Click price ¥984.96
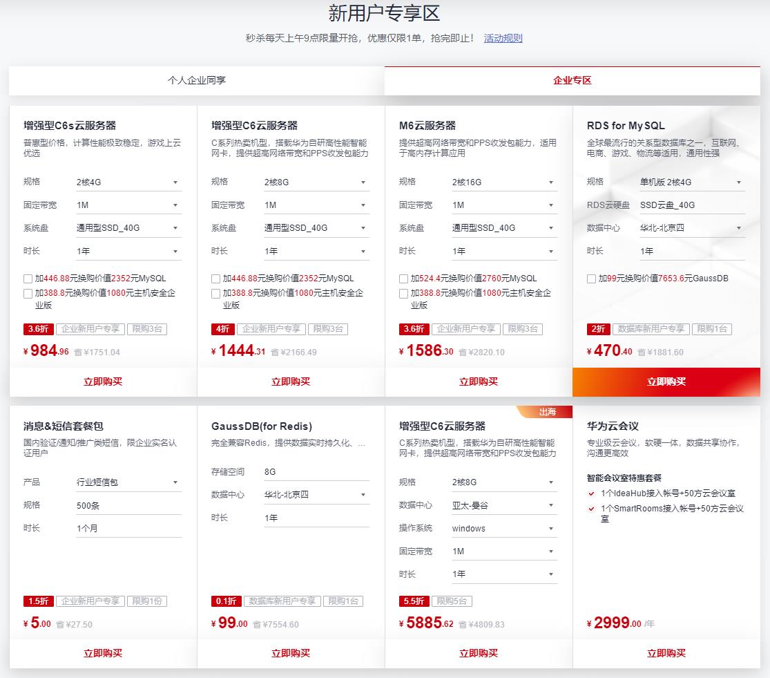The width and height of the screenshot is (770, 678). [46, 351]
